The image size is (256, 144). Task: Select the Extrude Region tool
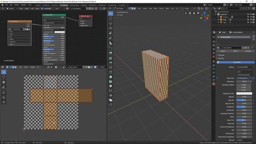110,53
